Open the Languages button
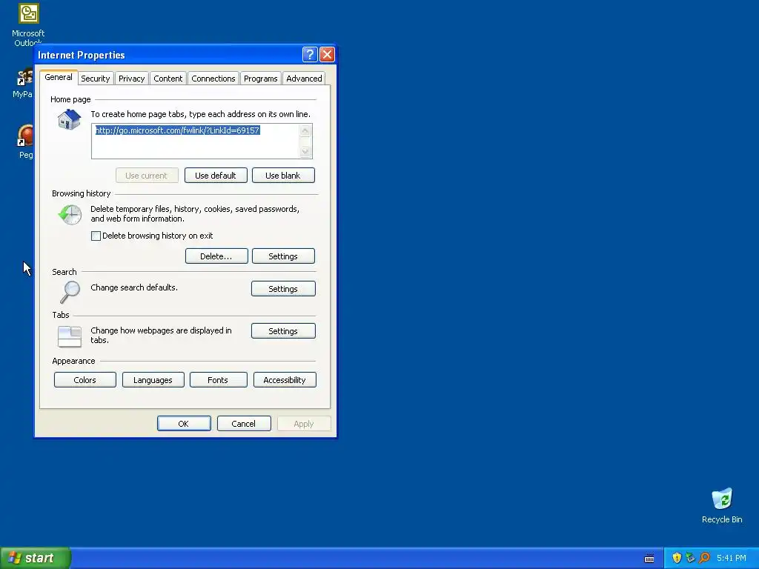The image size is (759, 569). pos(153,380)
